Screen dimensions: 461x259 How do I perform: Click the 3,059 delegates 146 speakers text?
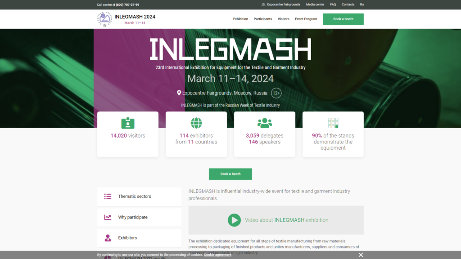click(x=265, y=139)
